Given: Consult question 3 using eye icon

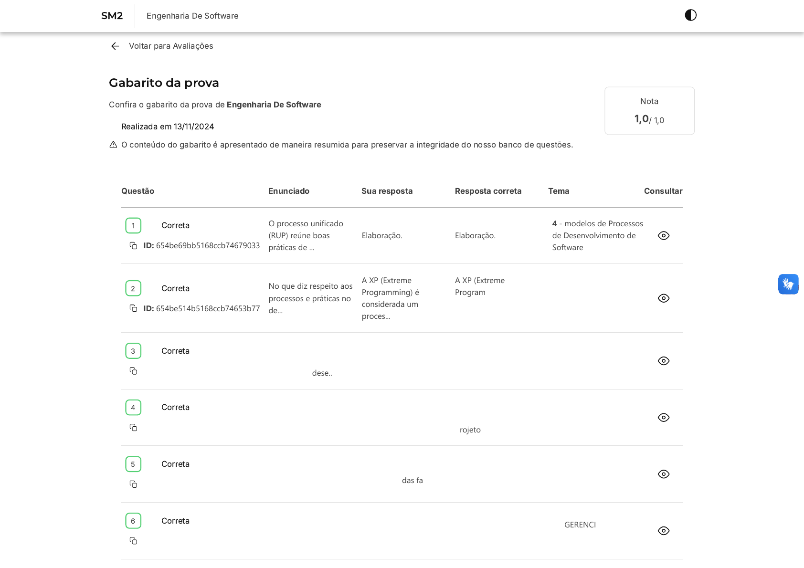Looking at the screenshot, I should 663,361.
